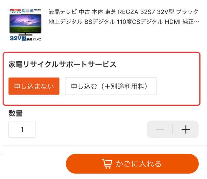
Task: Click the 数量 label
Action: pyautogui.click(x=15, y=113)
